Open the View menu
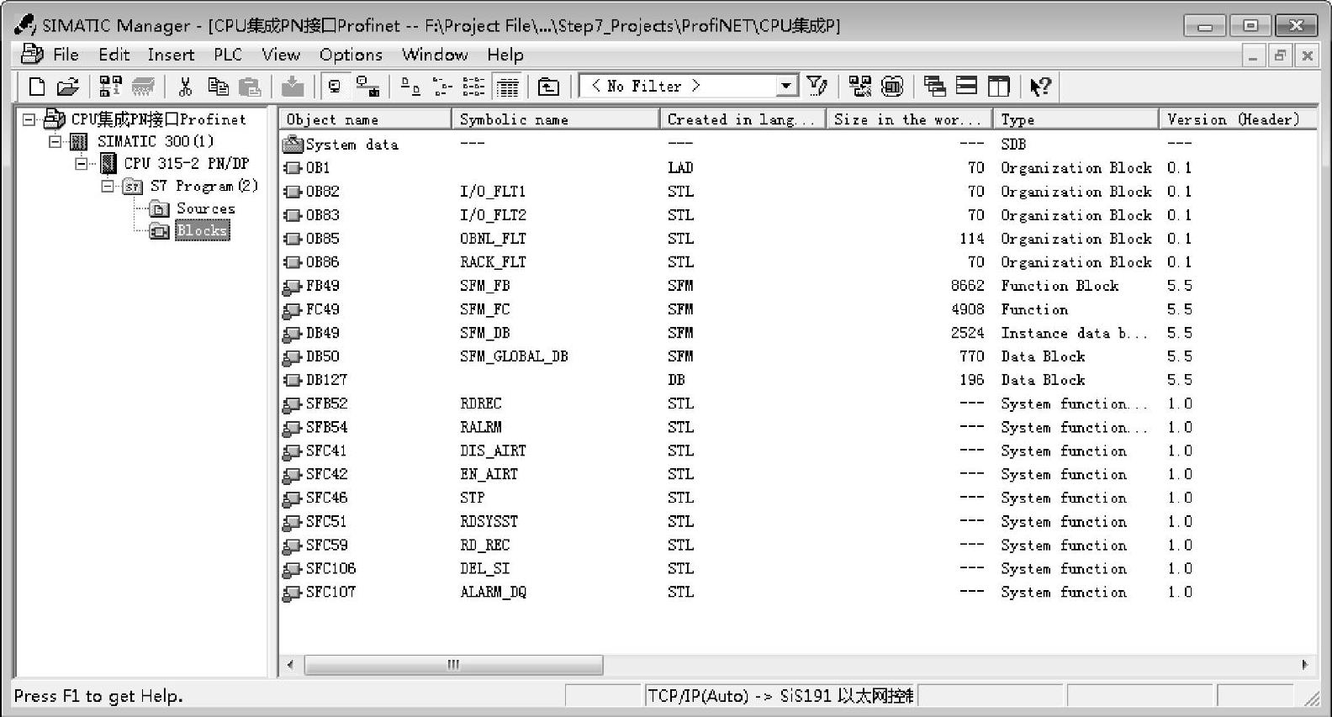 click(x=281, y=55)
